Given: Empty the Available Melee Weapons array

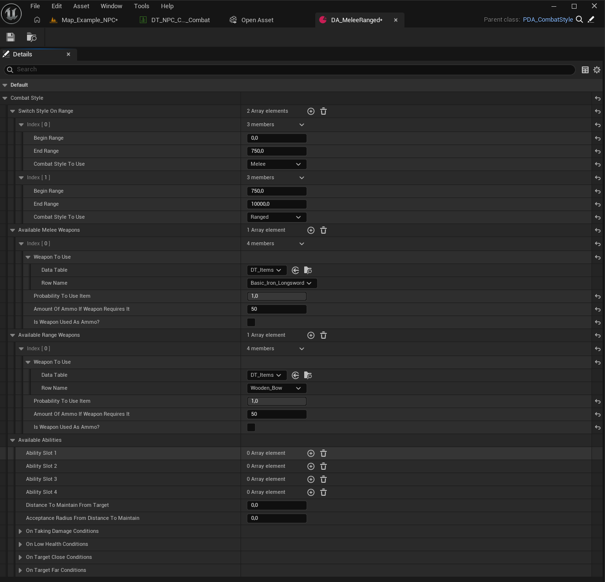Looking at the screenshot, I should point(323,230).
